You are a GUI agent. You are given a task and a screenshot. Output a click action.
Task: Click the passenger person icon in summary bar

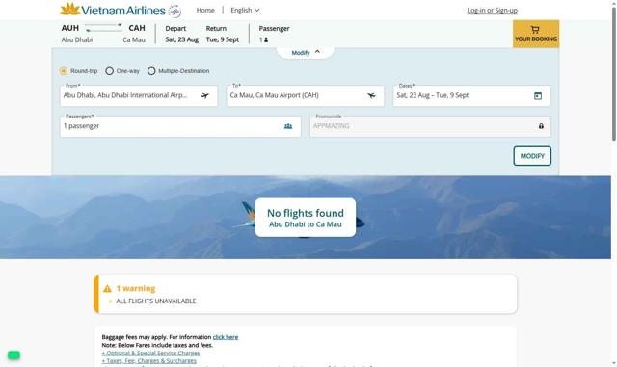266,39
